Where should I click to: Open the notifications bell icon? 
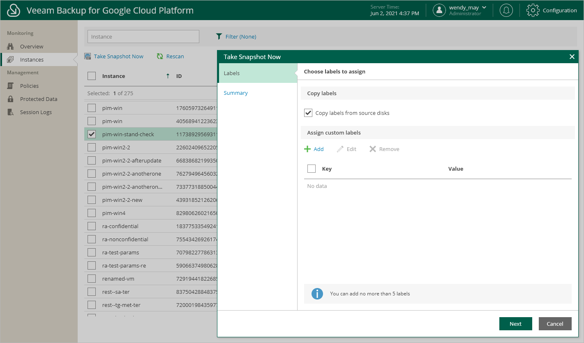tap(506, 10)
